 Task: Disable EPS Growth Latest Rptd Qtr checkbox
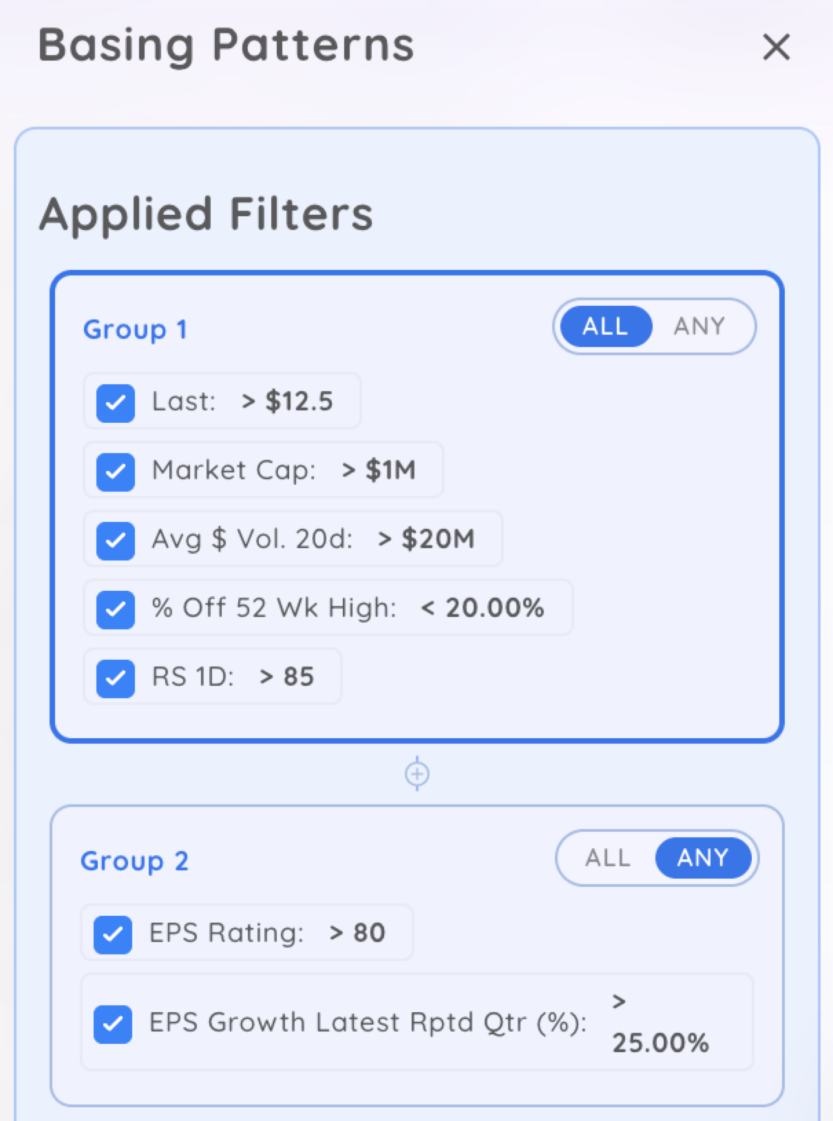(113, 1024)
